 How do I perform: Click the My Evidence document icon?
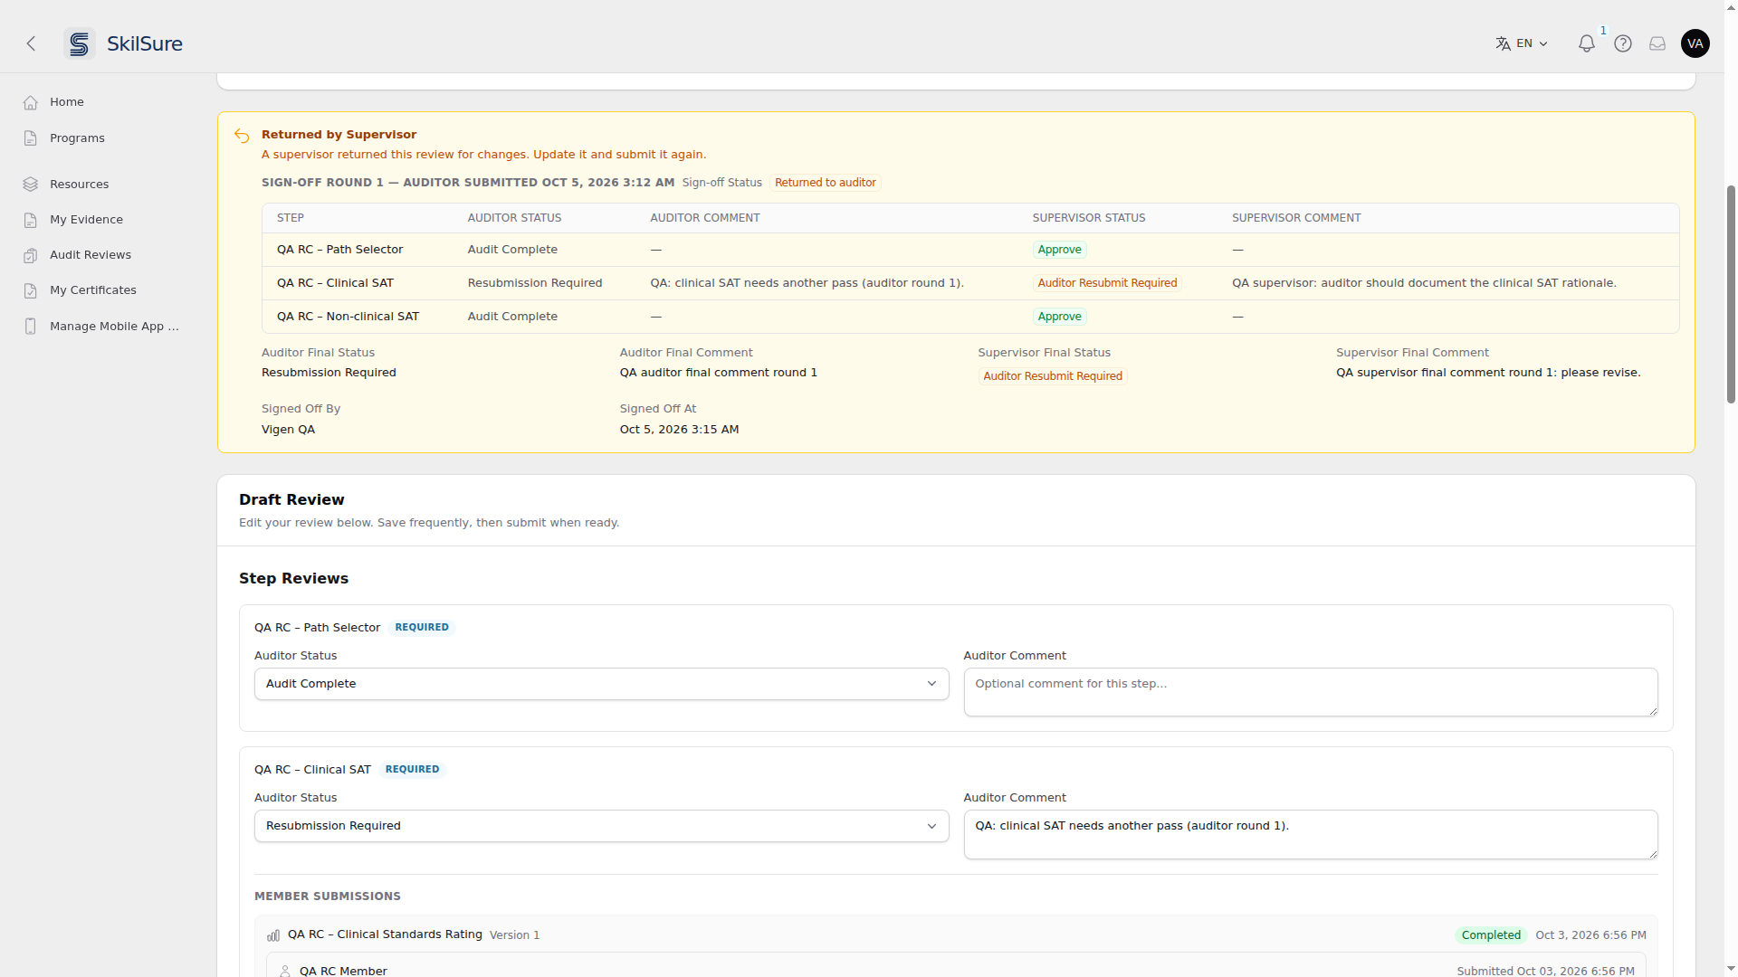(31, 220)
